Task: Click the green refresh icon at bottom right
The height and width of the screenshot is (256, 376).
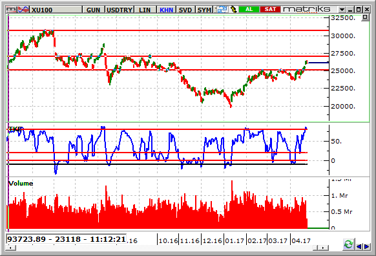Action: point(348,244)
